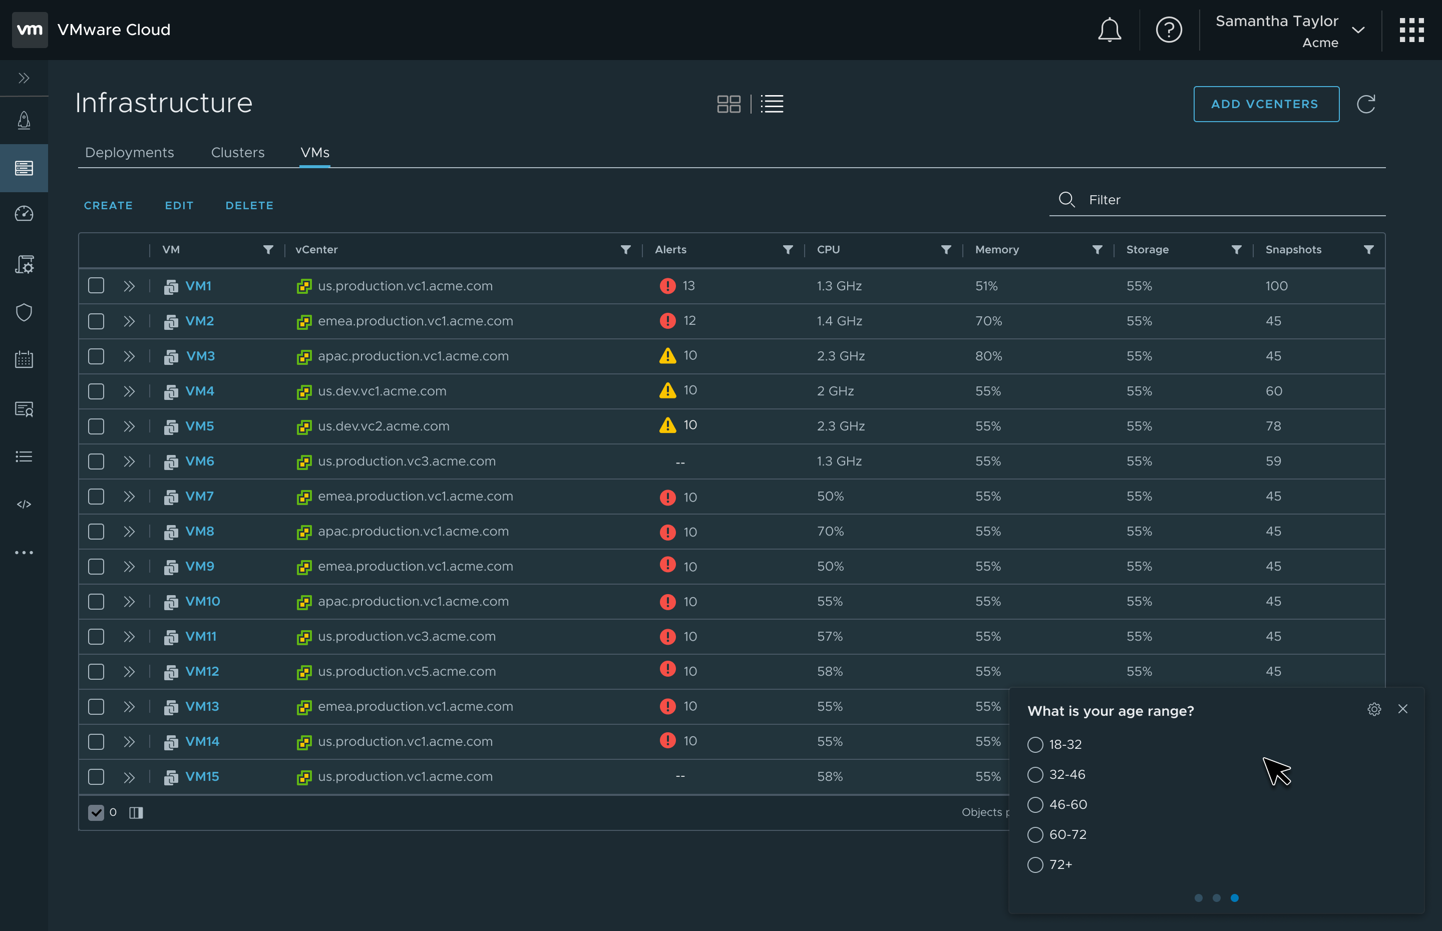The image size is (1442, 931).
Task: Switch to list view
Action: [x=772, y=104]
